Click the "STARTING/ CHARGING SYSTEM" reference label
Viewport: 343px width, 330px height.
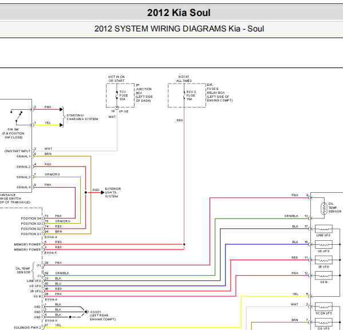(82, 117)
